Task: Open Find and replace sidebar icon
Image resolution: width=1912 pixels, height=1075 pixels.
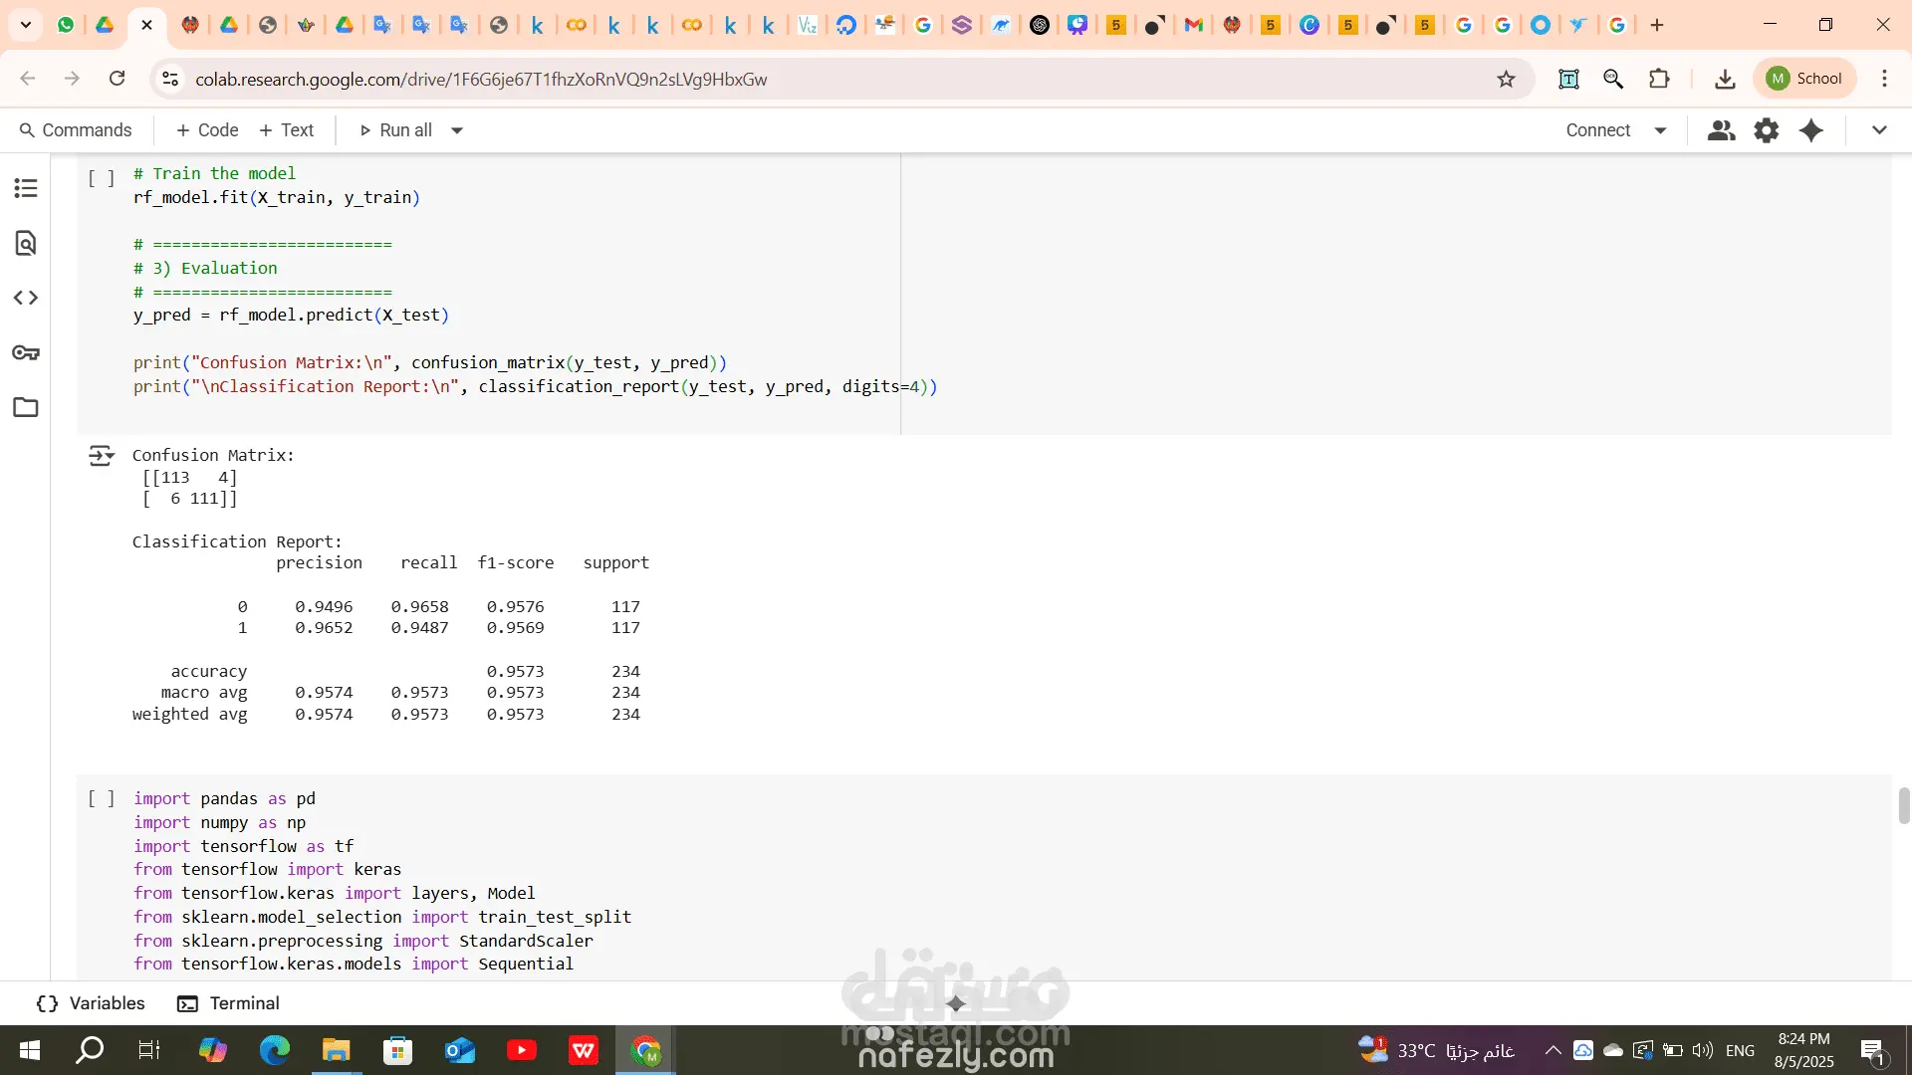Action: 26,243
